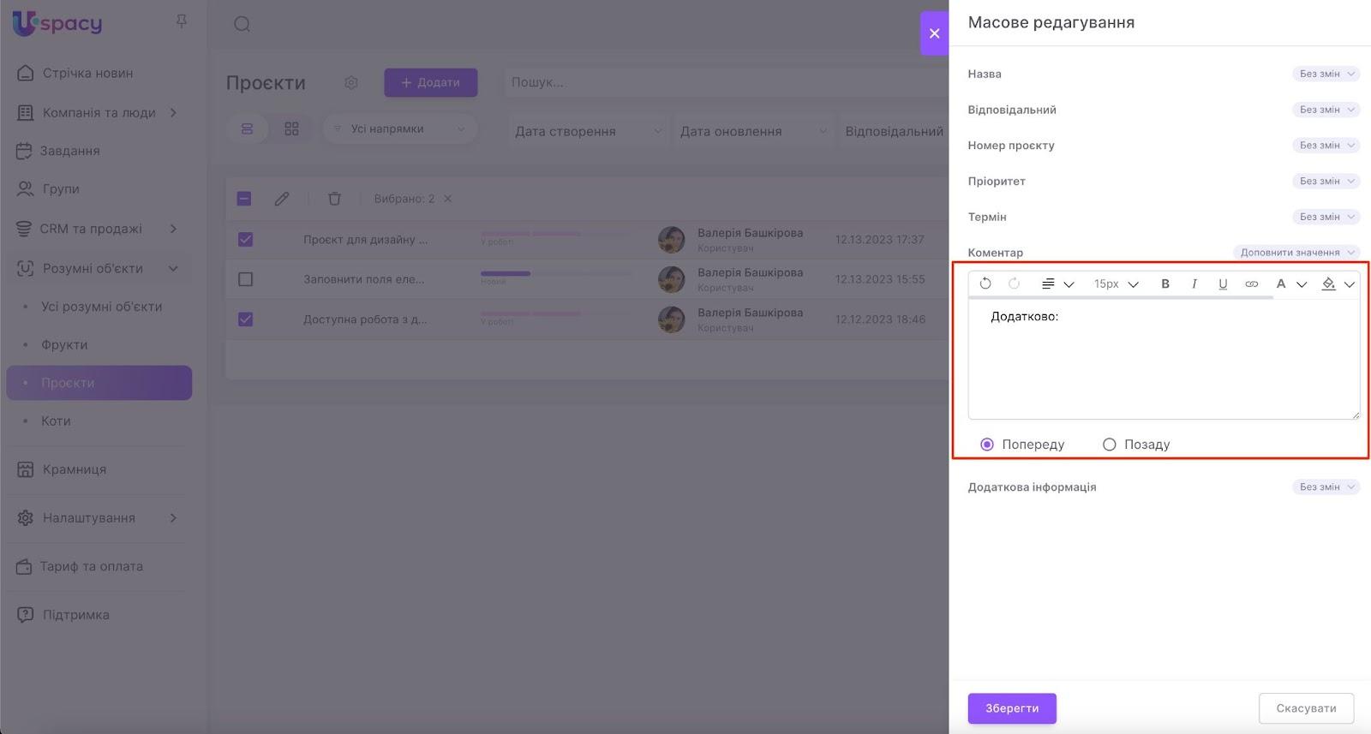Click the search magnifier icon in header

point(242,24)
